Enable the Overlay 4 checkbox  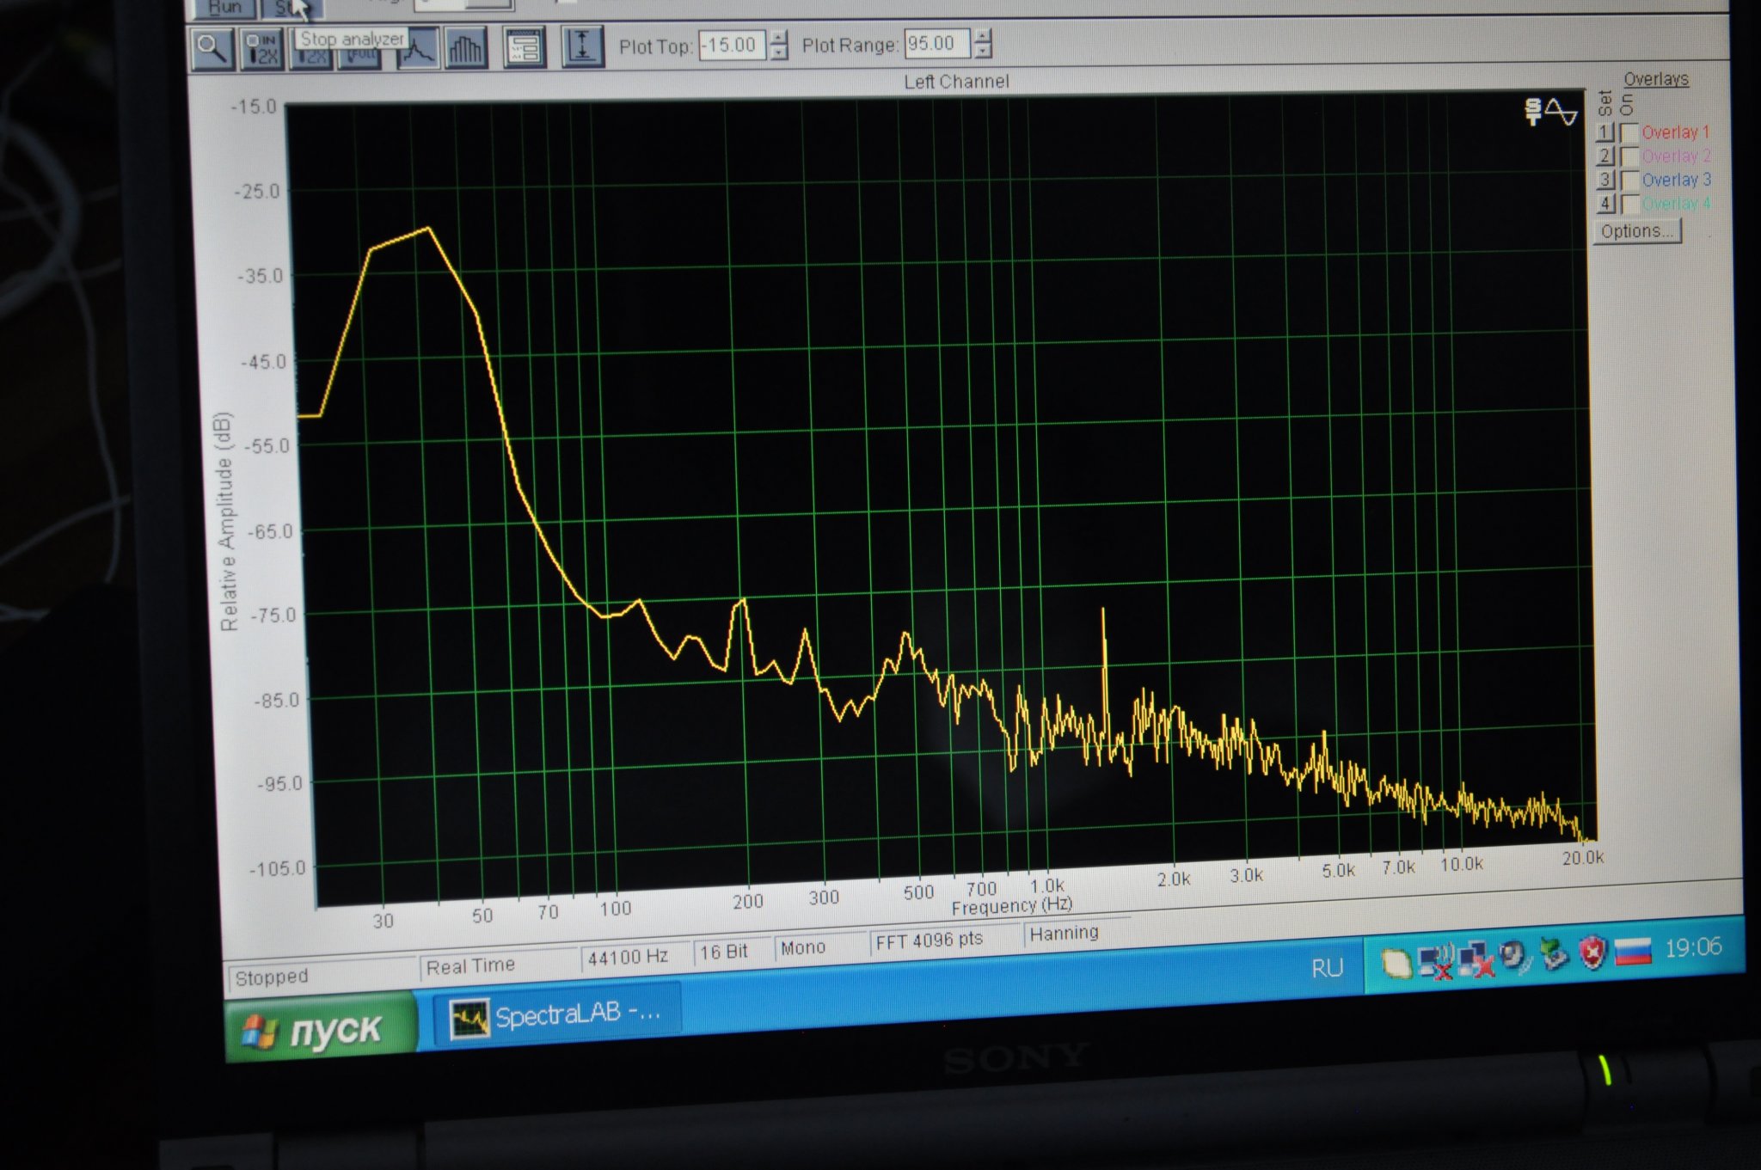pos(1629,205)
